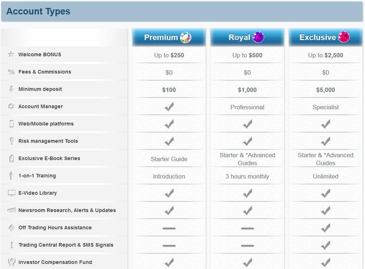Select the Exclusive account header
365x269 pixels.
click(x=326, y=37)
